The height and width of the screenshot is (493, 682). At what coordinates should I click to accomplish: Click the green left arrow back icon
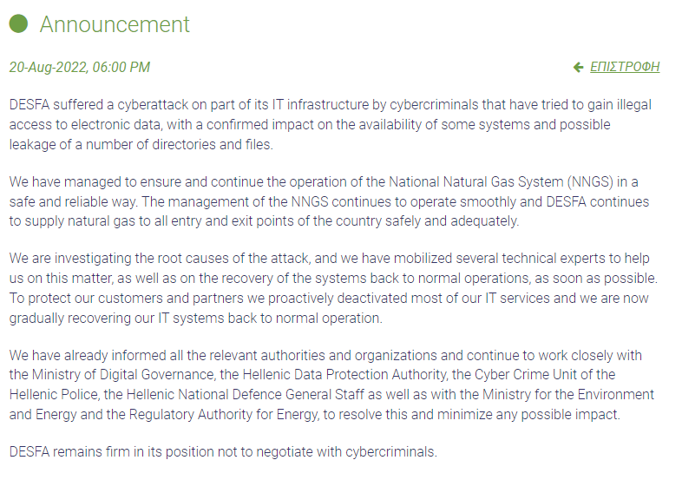[578, 68]
